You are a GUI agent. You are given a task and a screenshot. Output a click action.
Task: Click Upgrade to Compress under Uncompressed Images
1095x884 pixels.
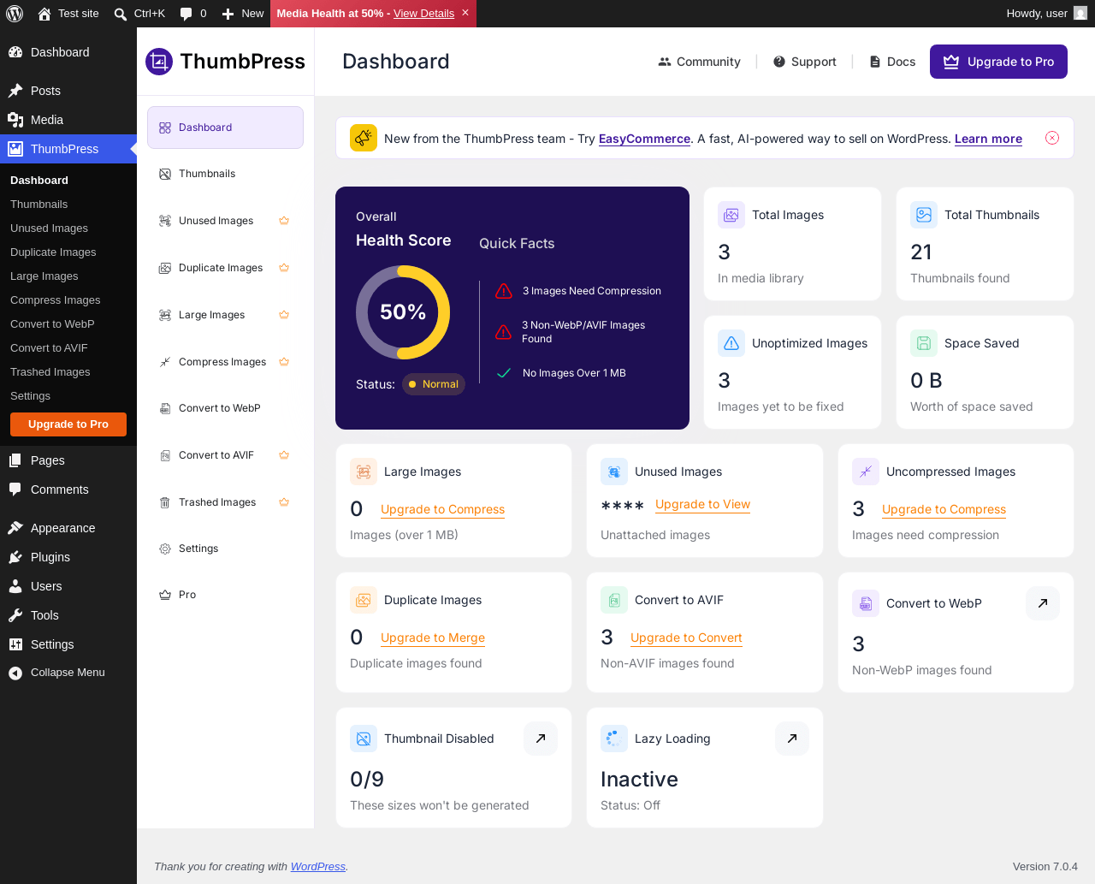(x=944, y=509)
